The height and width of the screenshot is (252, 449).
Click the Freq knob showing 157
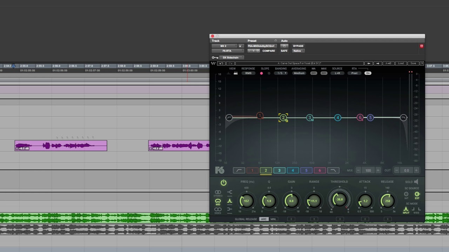click(246, 201)
